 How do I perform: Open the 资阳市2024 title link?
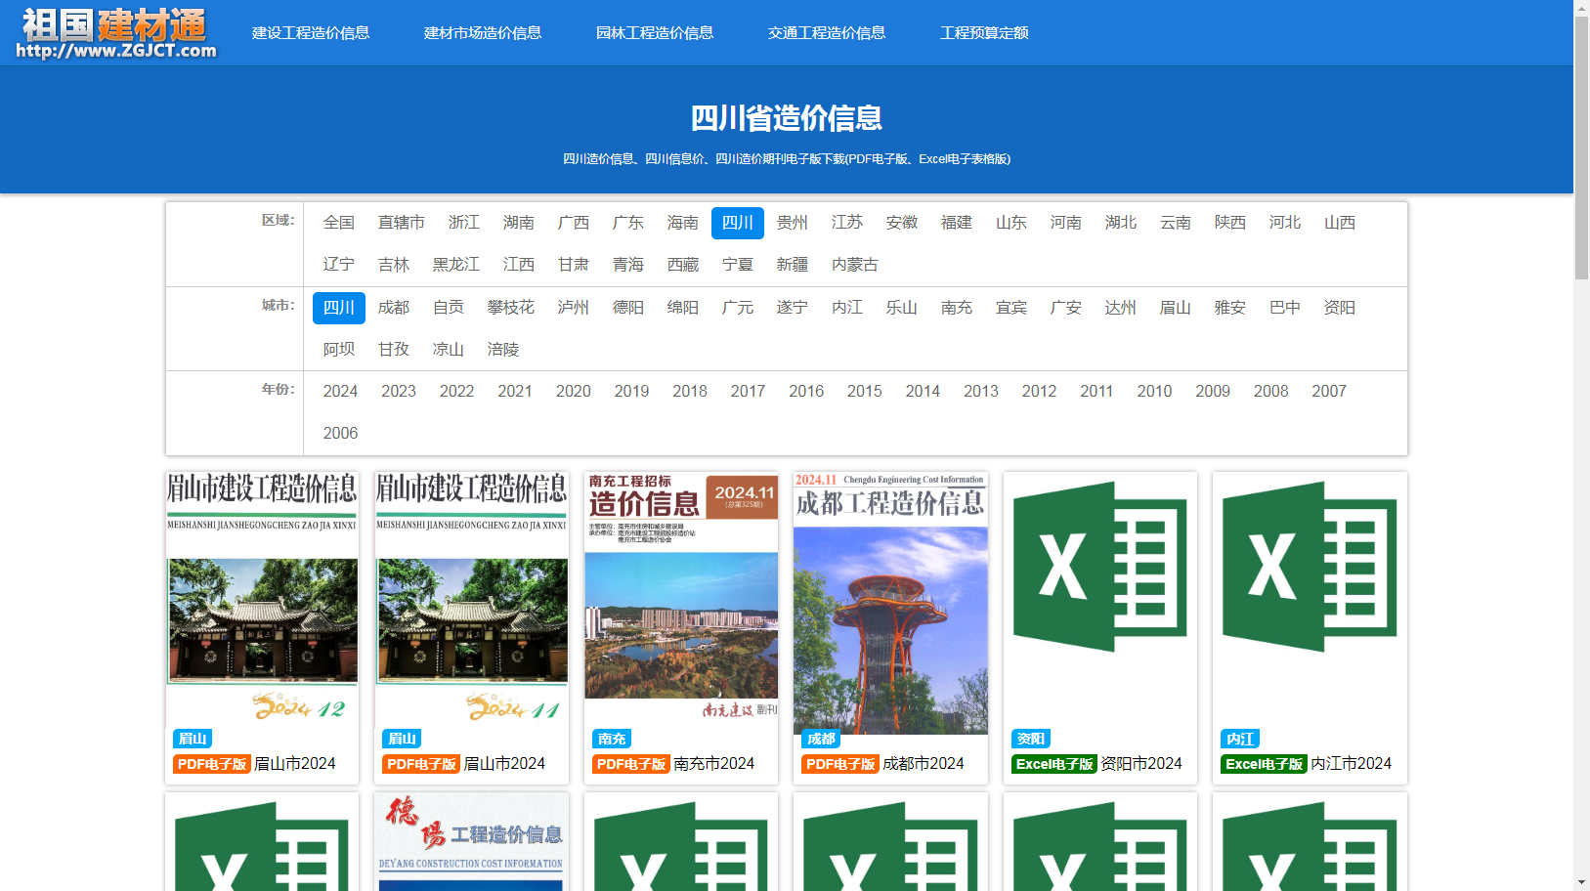[1141, 764]
